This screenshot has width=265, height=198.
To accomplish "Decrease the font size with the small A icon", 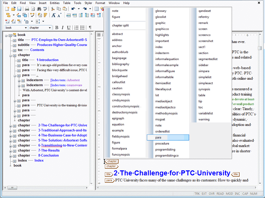I will coord(59,15).
